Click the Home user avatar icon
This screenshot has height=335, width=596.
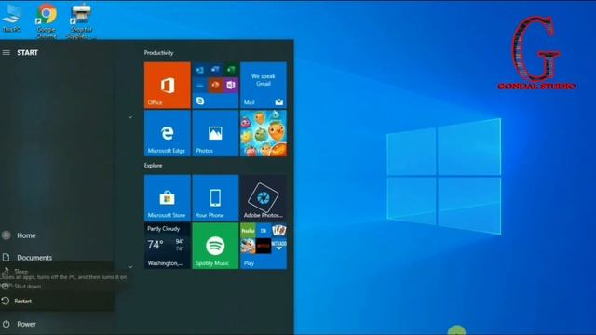(7, 235)
